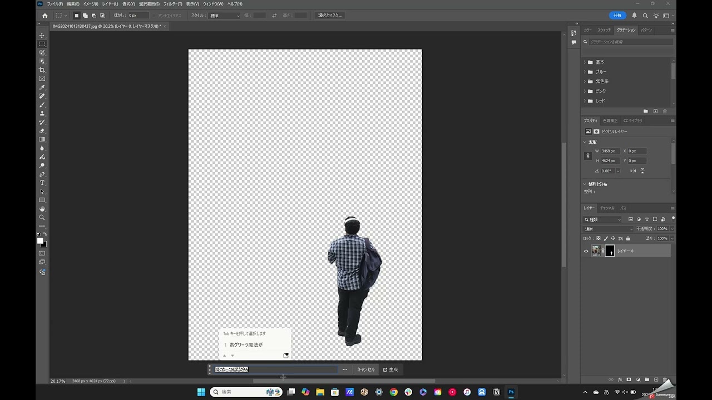Select the Zoom tool in toolbar

[x=42, y=217]
